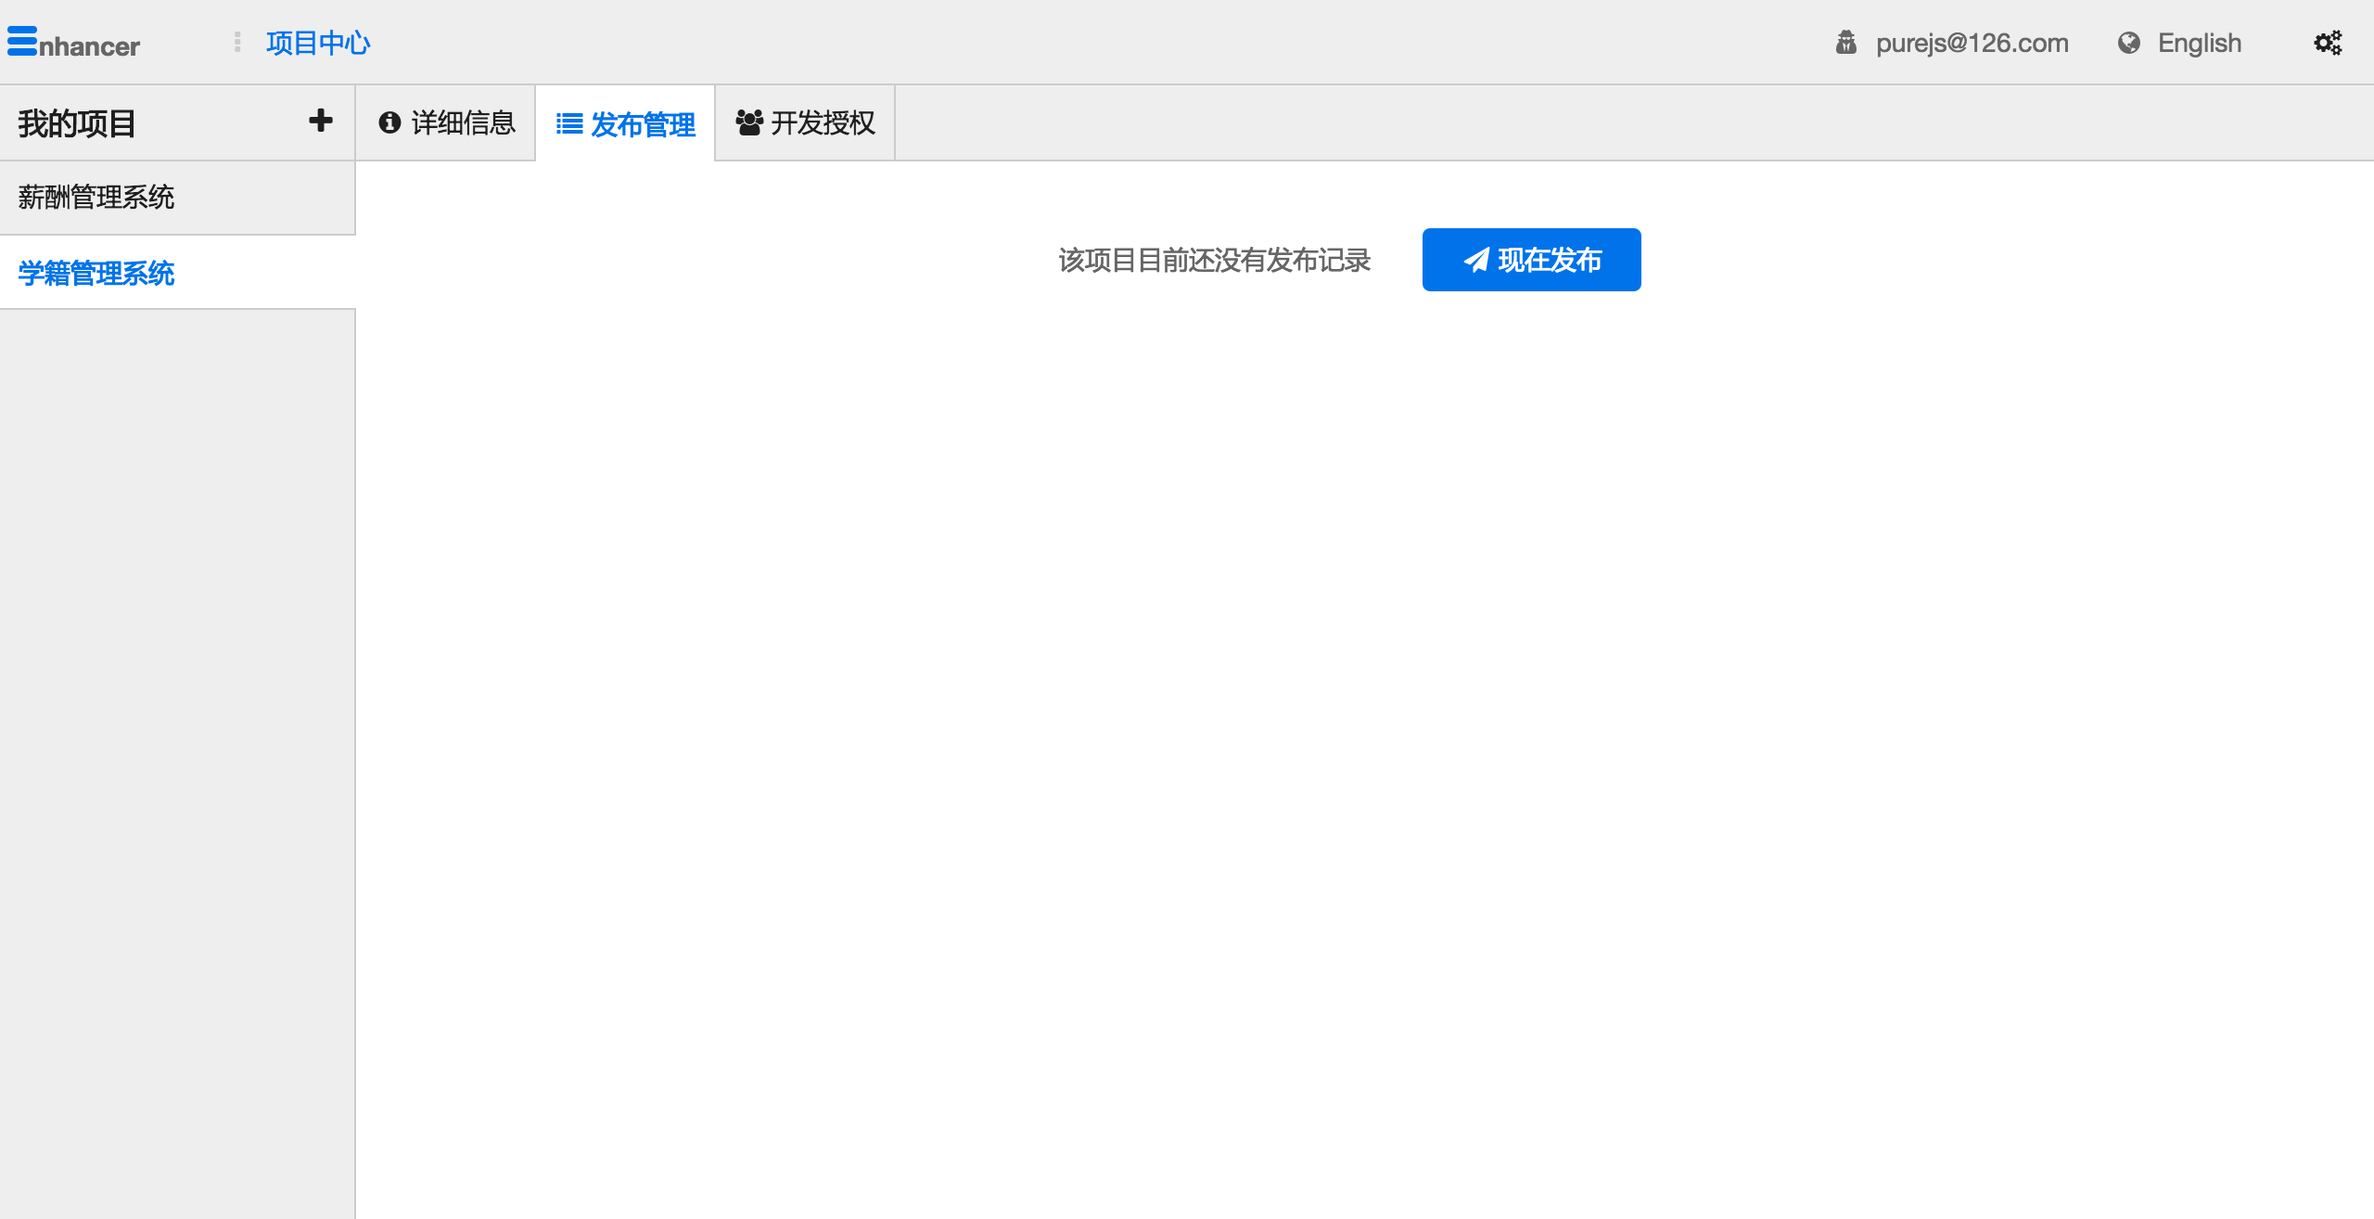Click the Enhancer logo
Viewport: 2374px width, 1219px height.
73,43
